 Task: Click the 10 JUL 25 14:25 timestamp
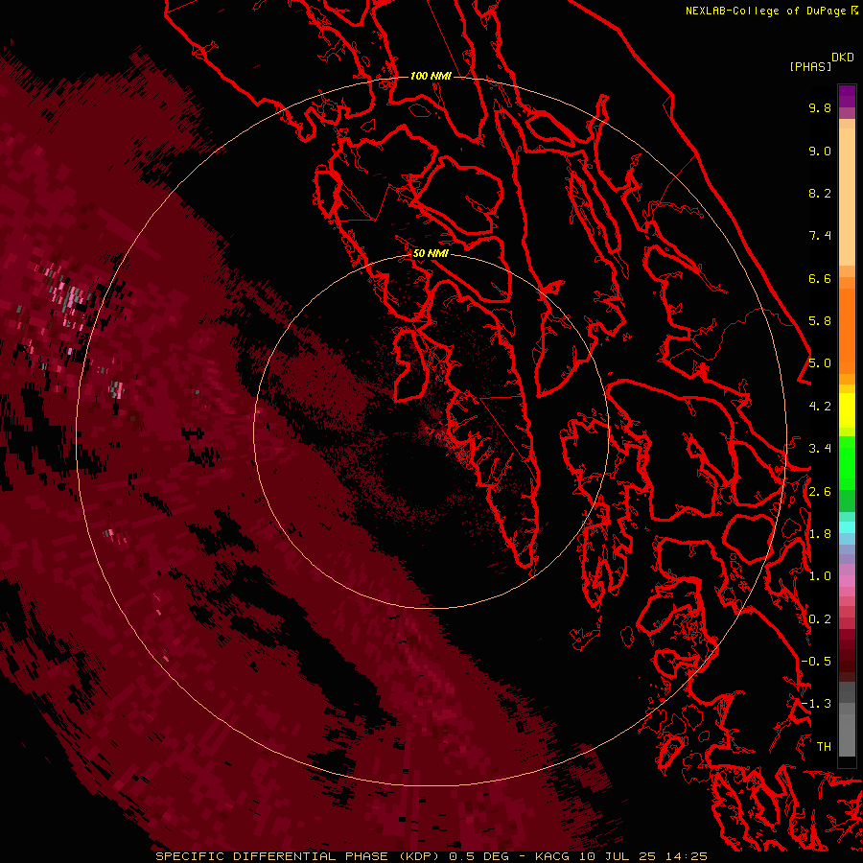tap(642, 856)
